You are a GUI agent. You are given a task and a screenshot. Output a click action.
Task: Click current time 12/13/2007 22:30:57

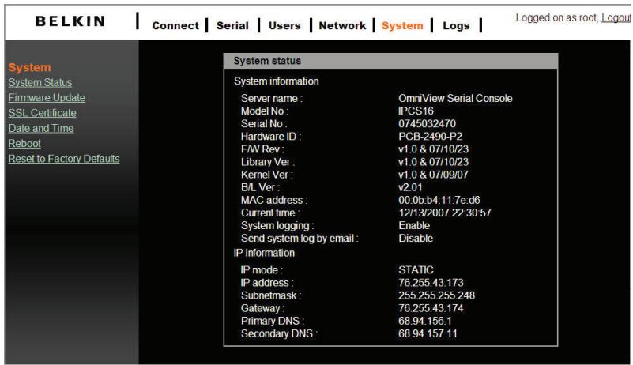coord(445,213)
